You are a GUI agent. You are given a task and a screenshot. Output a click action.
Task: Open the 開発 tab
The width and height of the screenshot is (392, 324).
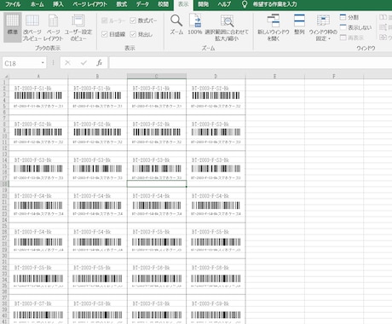click(x=203, y=4)
